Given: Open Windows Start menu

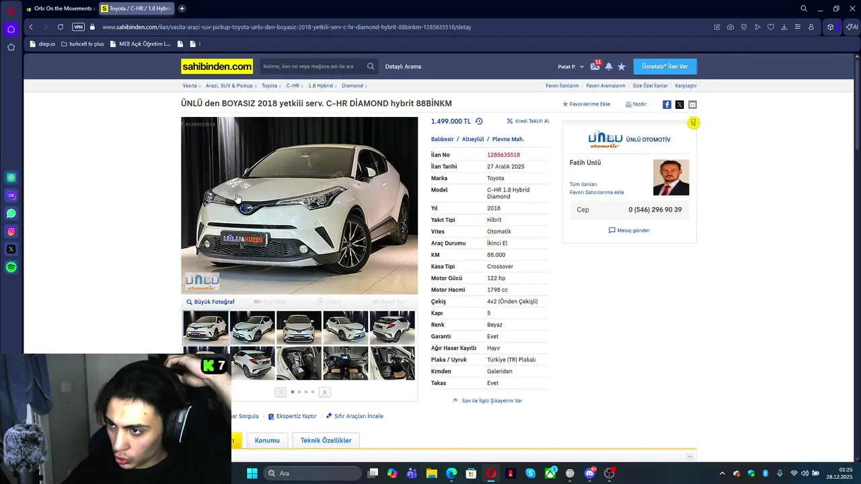Looking at the screenshot, I should pyautogui.click(x=252, y=473).
